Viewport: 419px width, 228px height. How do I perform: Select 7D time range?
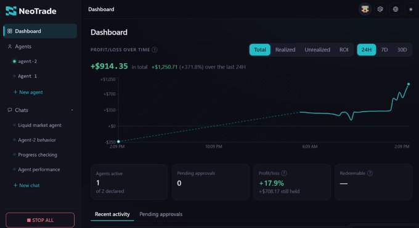(x=384, y=50)
